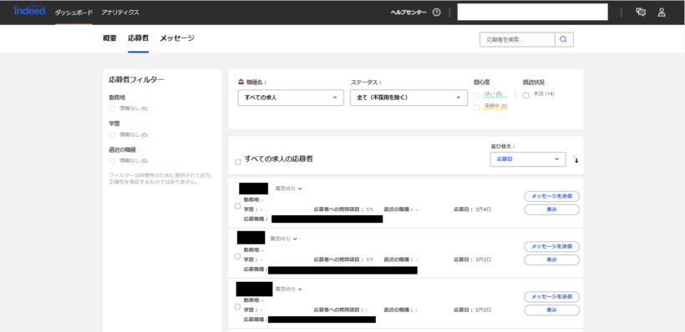Check the 未読 (14) checkbox
This screenshot has height=332, width=685.
tap(526, 95)
